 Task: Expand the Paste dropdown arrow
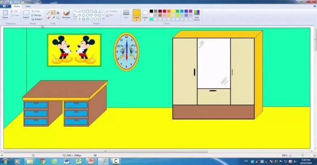click(5, 19)
